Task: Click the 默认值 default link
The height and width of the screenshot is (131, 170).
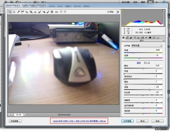Action: 147,63
